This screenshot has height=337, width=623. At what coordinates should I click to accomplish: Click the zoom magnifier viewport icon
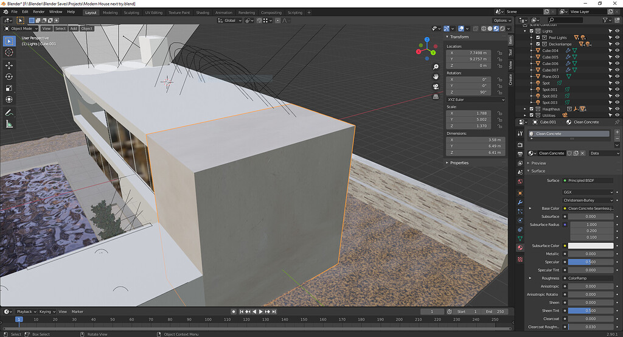(x=436, y=67)
